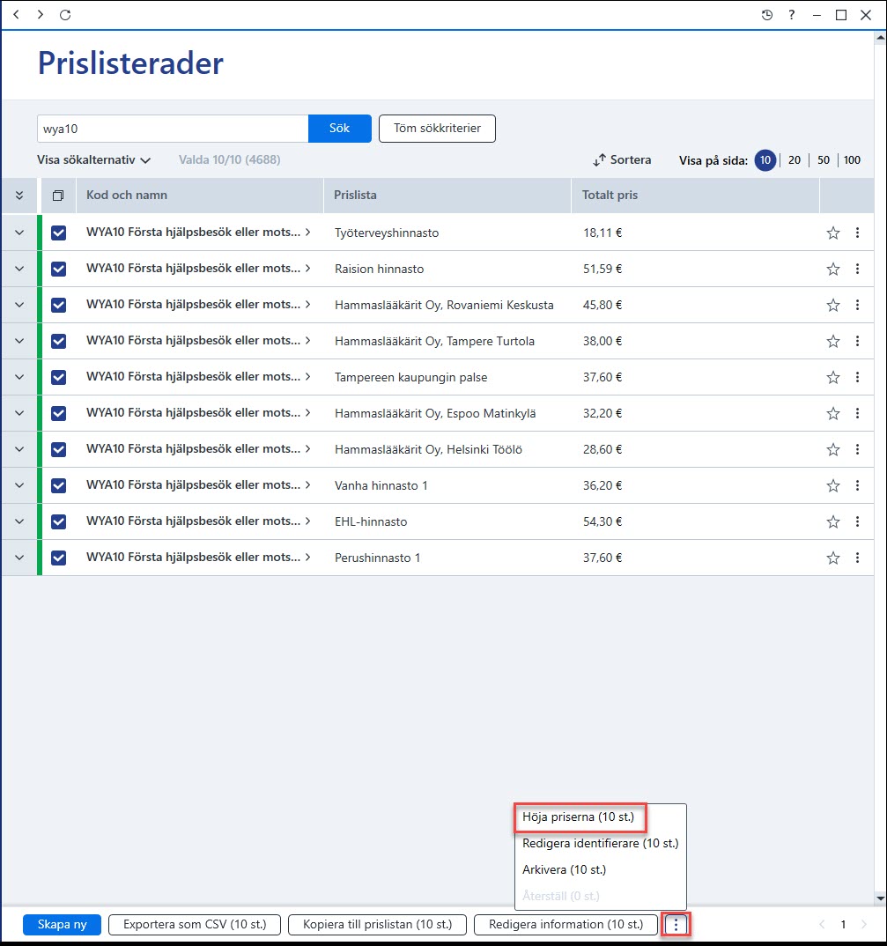Click the Sök search button

pos(340,129)
